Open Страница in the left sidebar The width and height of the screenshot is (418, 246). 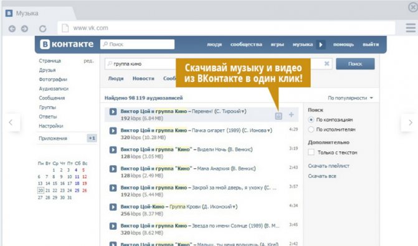50,61
